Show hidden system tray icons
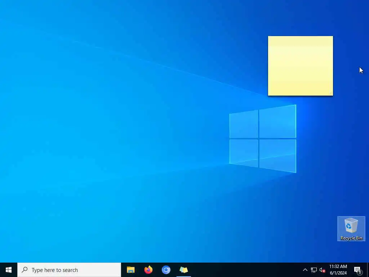Image resolution: width=369 pixels, height=277 pixels. [305, 270]
